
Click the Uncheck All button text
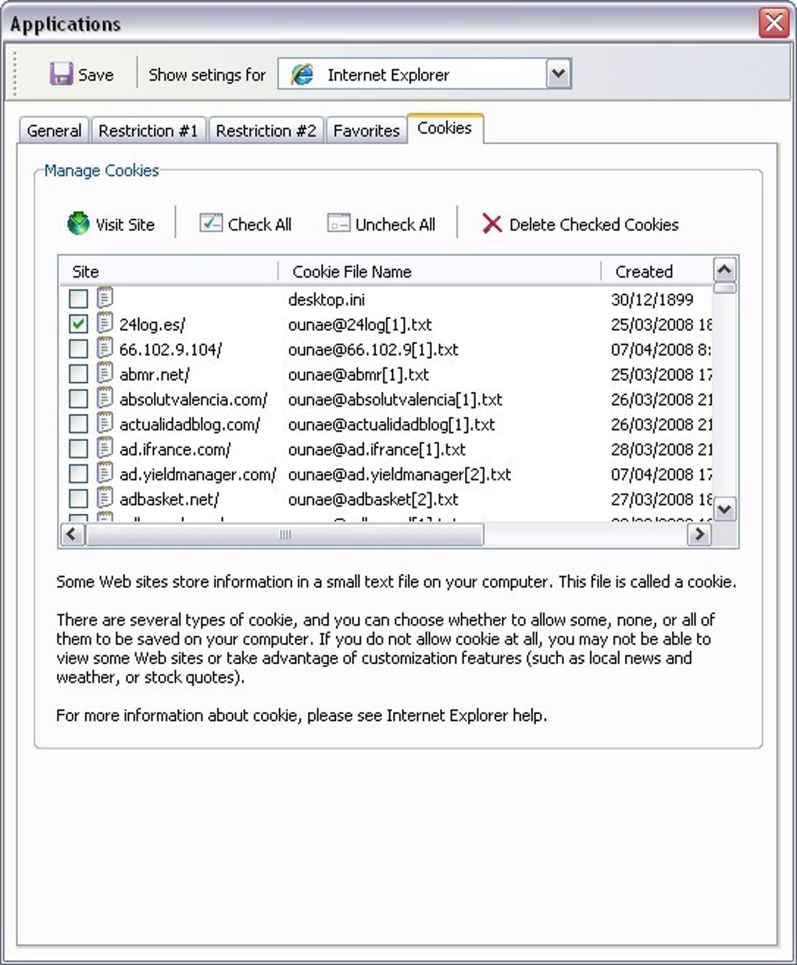[395, 224]
